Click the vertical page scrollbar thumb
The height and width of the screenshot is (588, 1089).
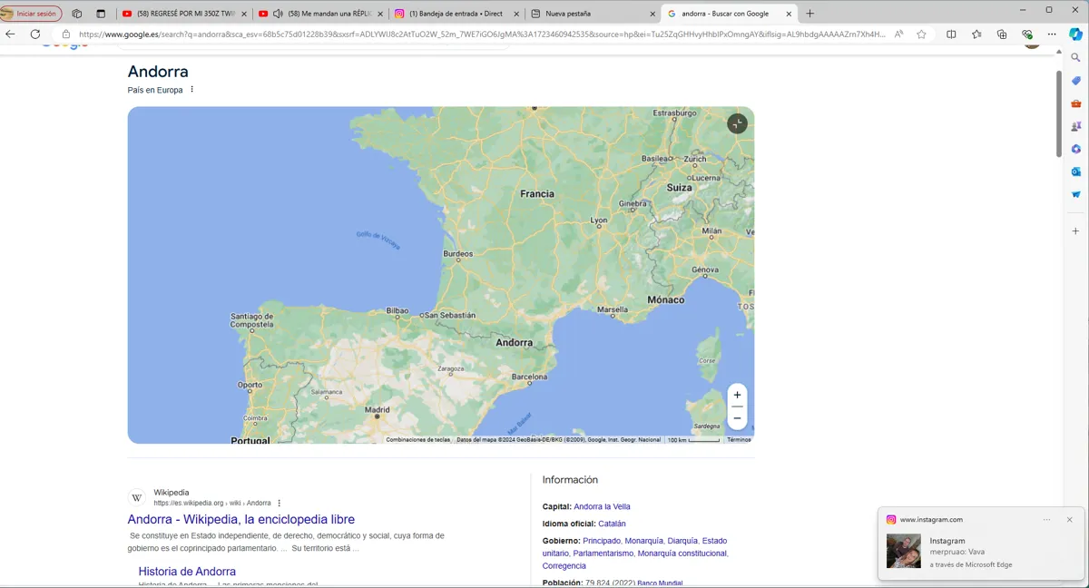point(1058,113)
